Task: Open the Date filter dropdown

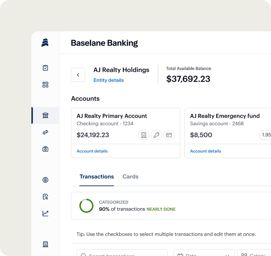Action: point(204,253)
